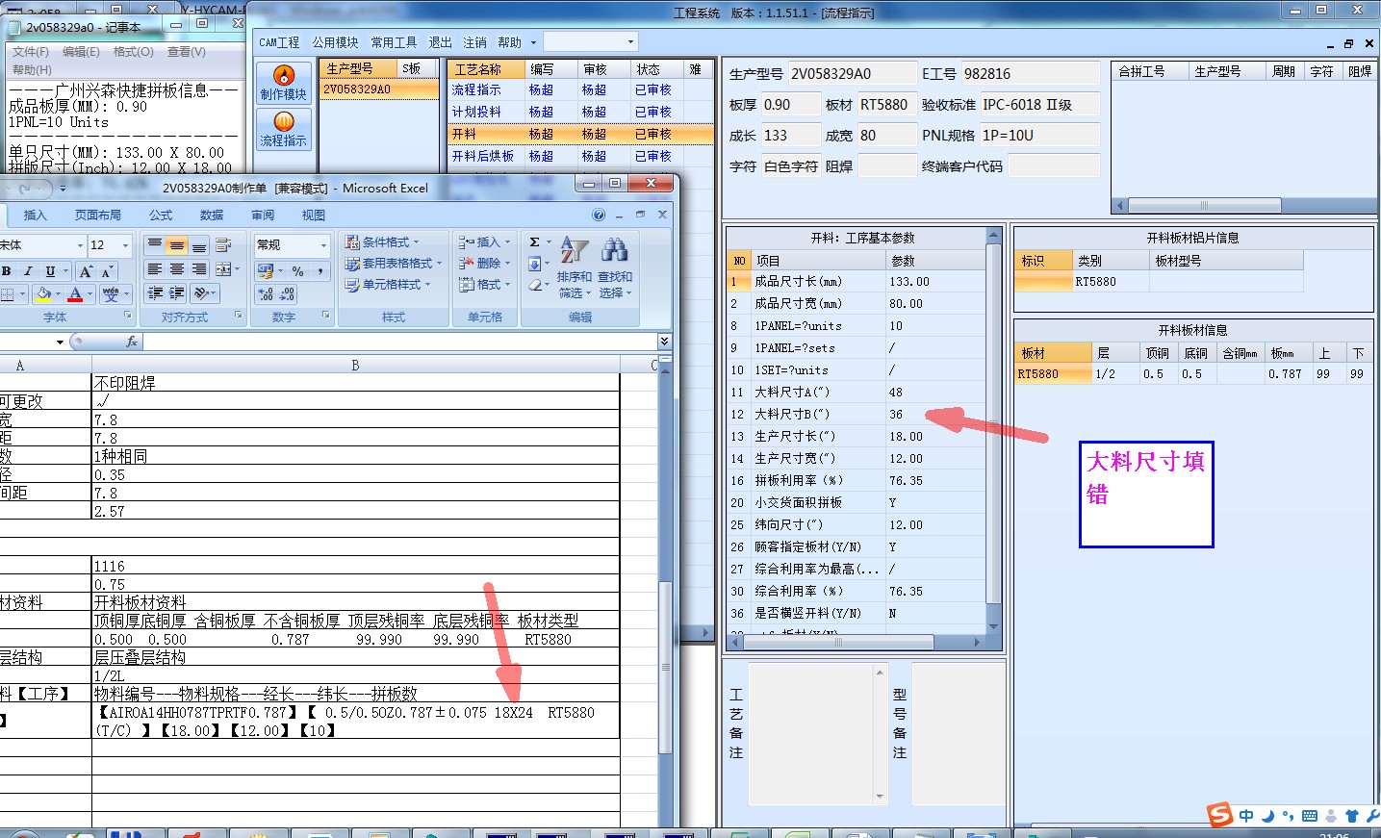Toggle Italic formatting in Excel
This screenshot has width=1381, height=838.
[28, 271]
